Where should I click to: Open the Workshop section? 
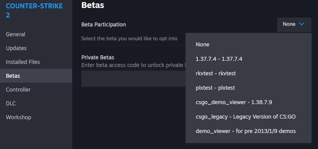[18, 117]
